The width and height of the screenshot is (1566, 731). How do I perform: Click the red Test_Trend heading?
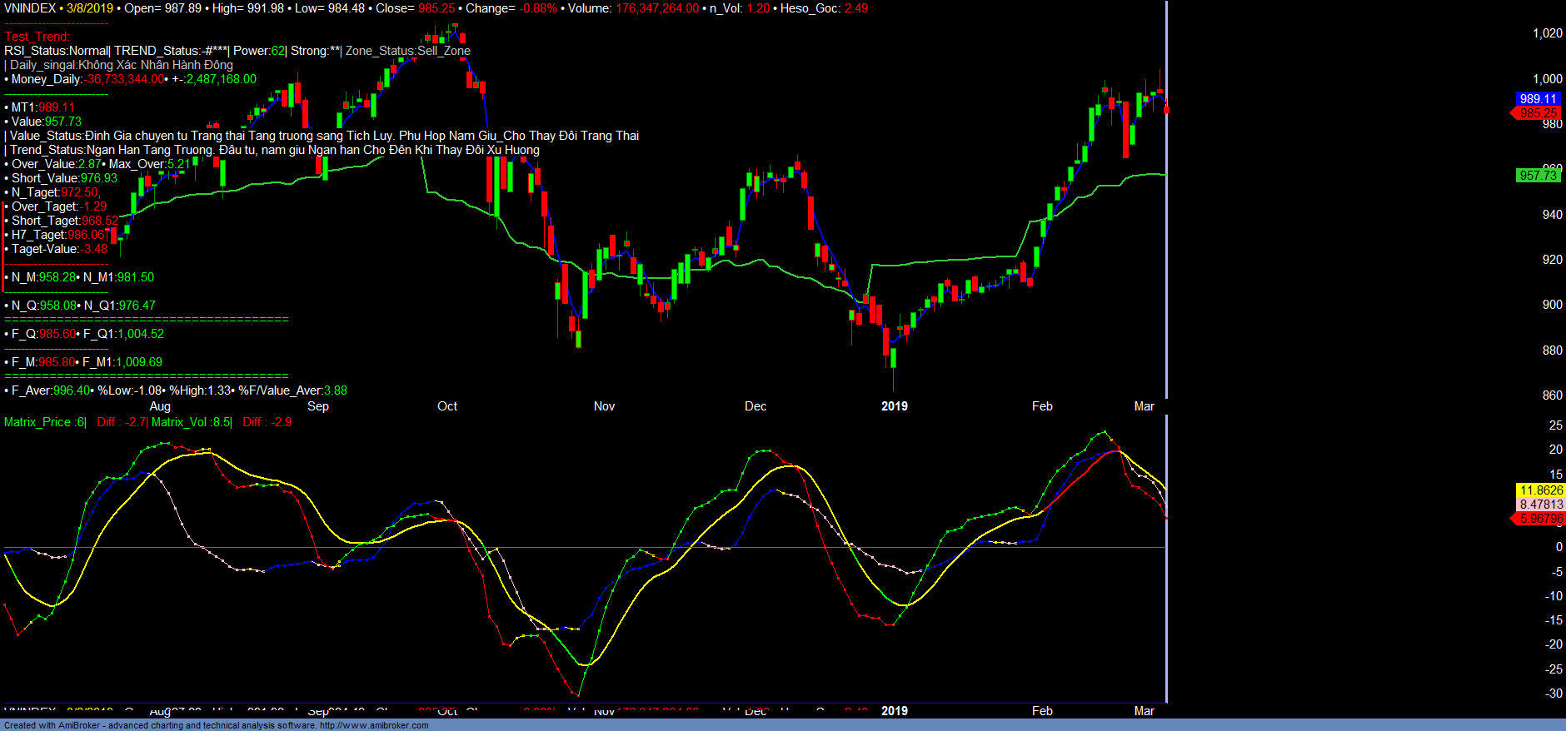(37, 37)
